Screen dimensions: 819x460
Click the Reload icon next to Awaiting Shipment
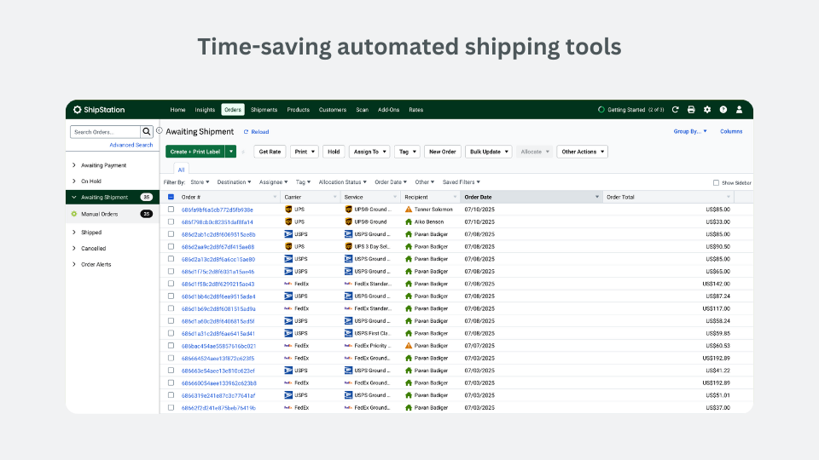tap(246, 132)
